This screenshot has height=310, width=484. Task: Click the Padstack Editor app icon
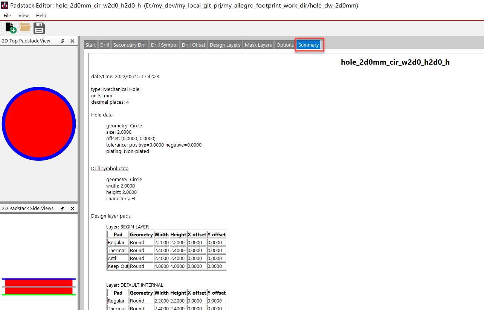click(x=5, y=6)
